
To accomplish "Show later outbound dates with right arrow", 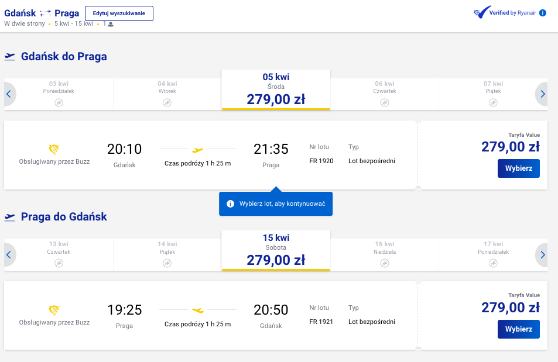I will point(542,94).
